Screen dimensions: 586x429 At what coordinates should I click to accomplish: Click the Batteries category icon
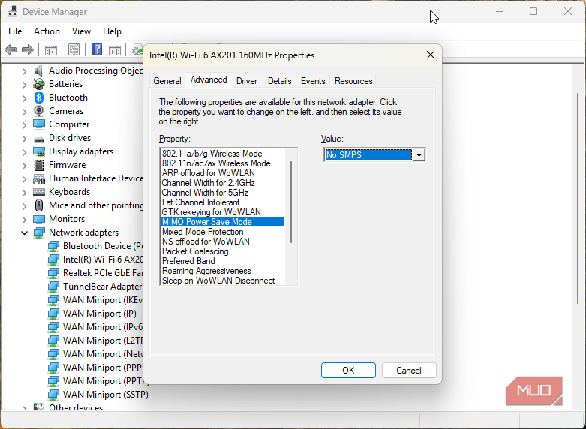point(39,84)
